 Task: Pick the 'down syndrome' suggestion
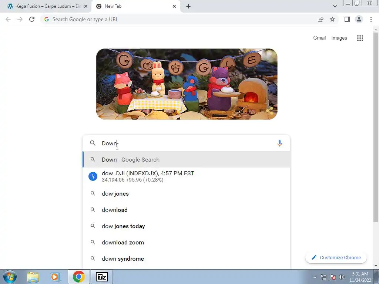point(187,258)
